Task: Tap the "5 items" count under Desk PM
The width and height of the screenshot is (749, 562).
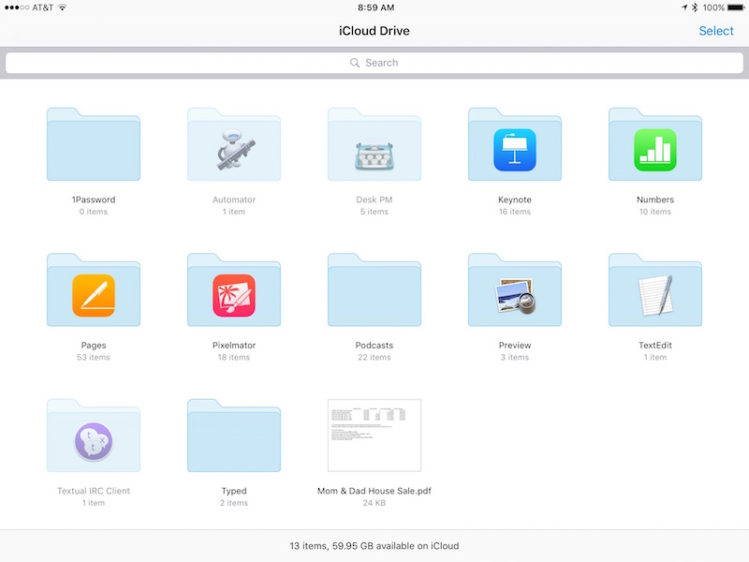Action: click(x=374, y=212)
